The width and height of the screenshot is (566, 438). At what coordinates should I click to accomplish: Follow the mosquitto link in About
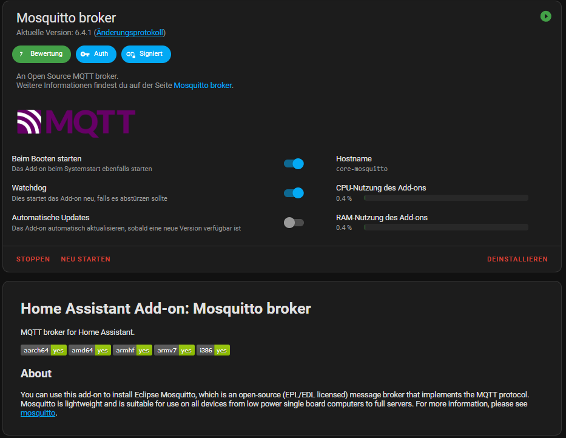click(38, 413)
